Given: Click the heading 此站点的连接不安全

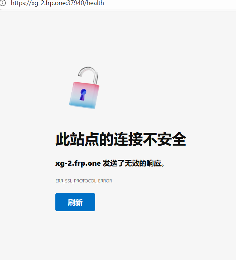Looking at the screenshot, I should tap(121, 139).
